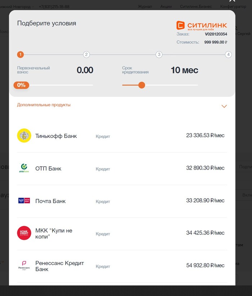This screenshot has width=252, height=296.
Task: Open the Дополнительные продукты section label
Action: click(x=44, y=105)
